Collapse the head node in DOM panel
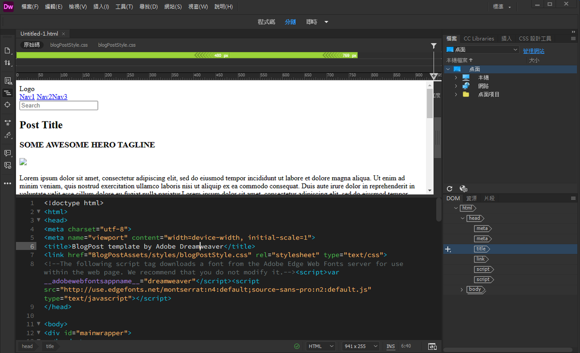This screenshot has height=353, width=580. pyautogui.click(x=462, y=218)
